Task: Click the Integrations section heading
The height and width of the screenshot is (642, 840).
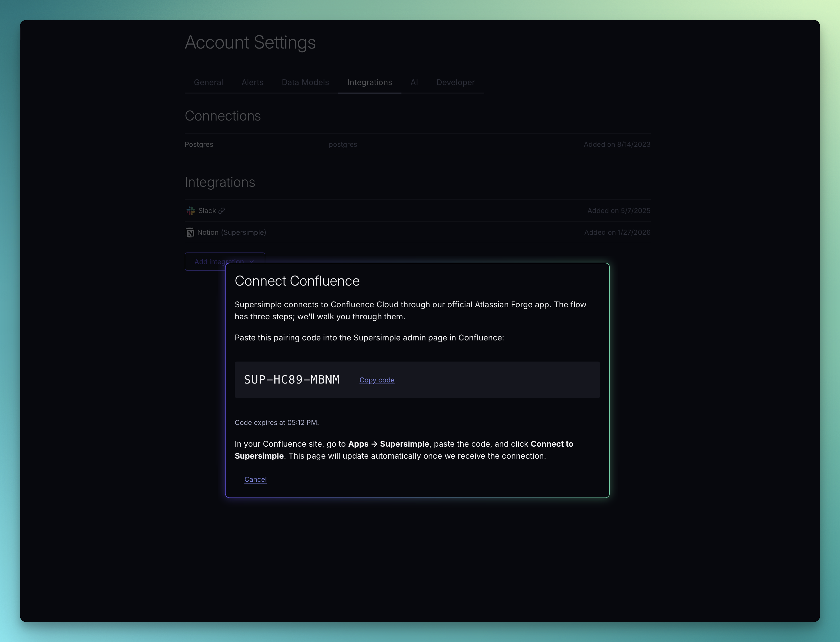Action: click(x=220, y=182)
